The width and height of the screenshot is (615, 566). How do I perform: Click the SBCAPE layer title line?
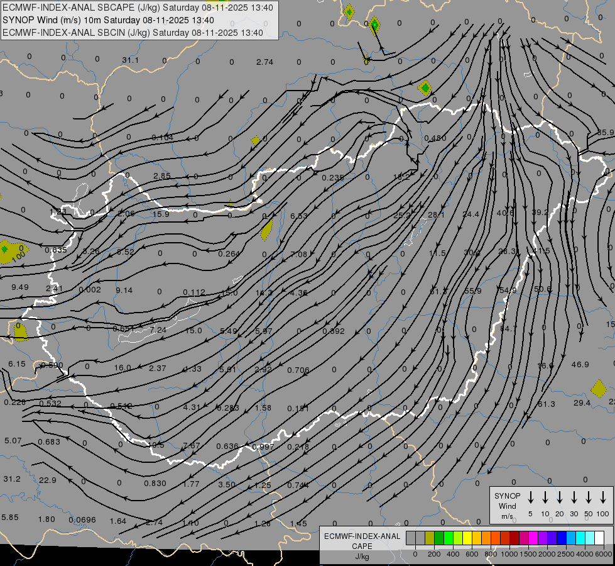[138, 8]
